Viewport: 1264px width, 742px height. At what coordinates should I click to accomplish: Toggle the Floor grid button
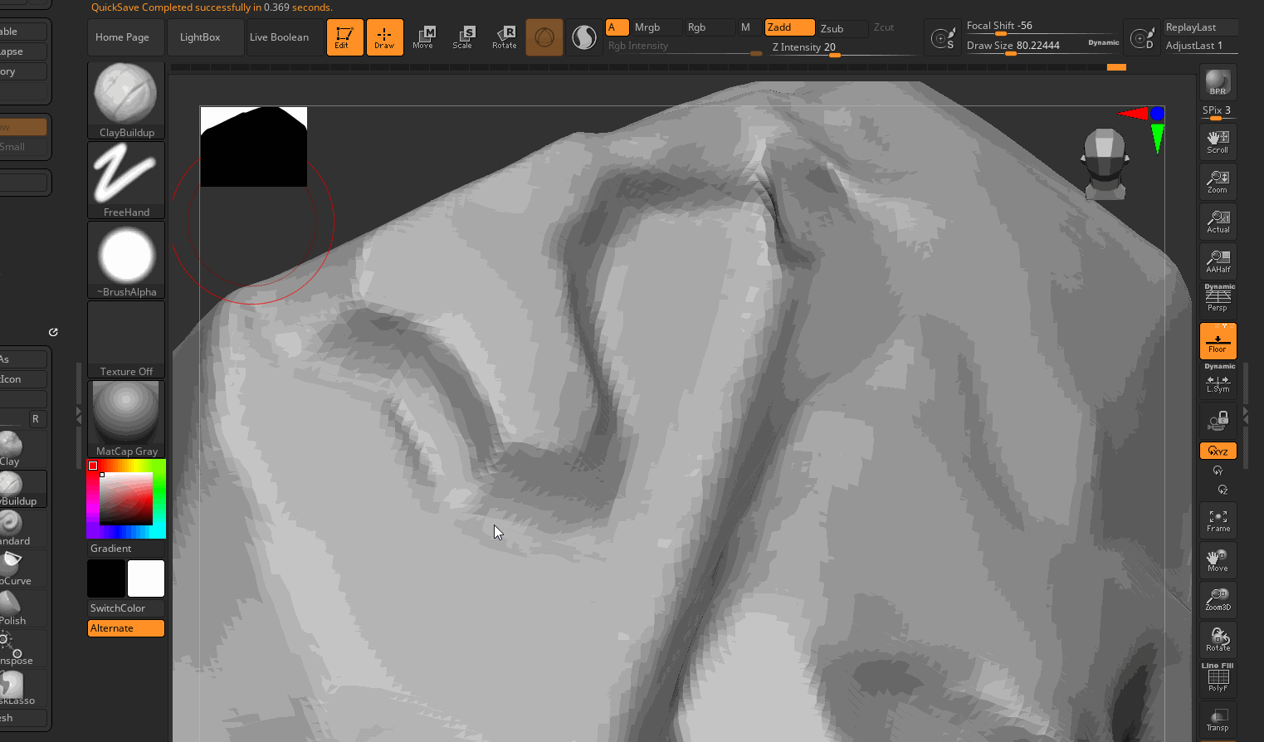pos(1218,341)
